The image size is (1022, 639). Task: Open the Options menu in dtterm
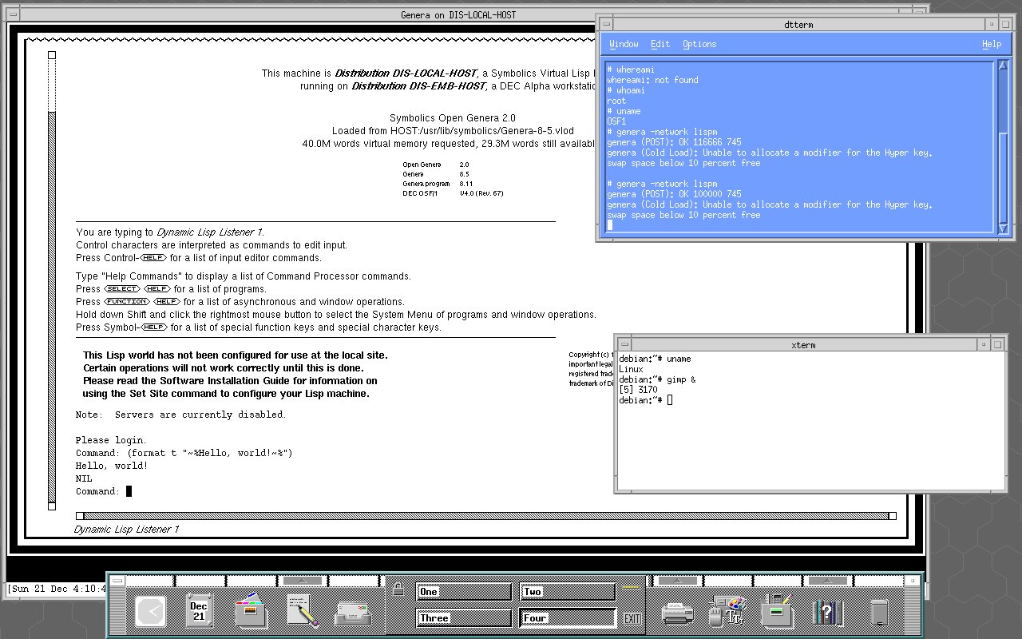point(699,45)
